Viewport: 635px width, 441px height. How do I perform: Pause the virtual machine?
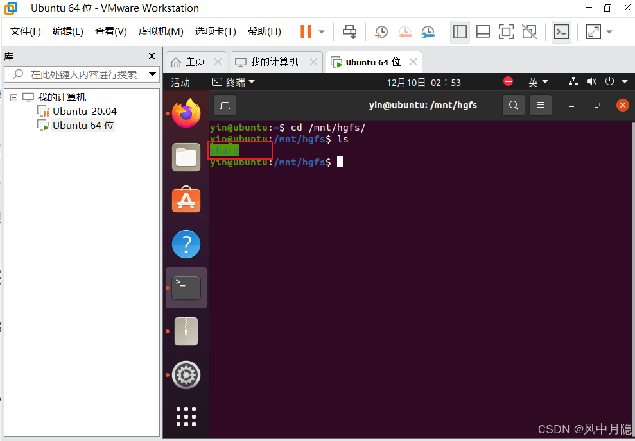coord(306,31)
